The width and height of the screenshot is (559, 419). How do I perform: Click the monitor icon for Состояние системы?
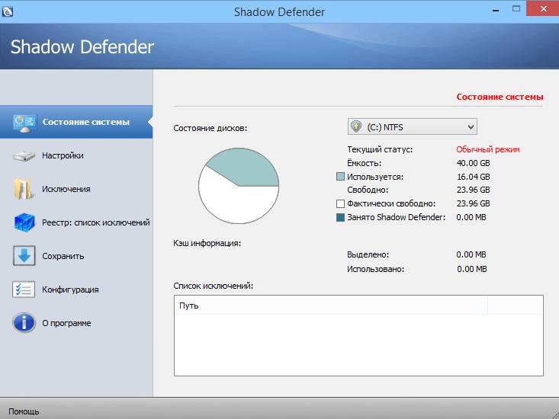(x=24, y=122)
